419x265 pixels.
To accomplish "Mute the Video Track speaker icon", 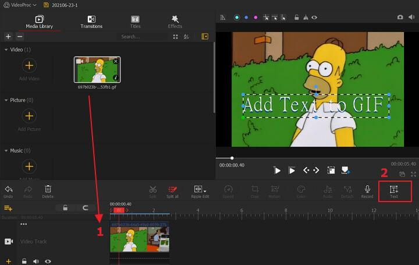I will point(36,262).
